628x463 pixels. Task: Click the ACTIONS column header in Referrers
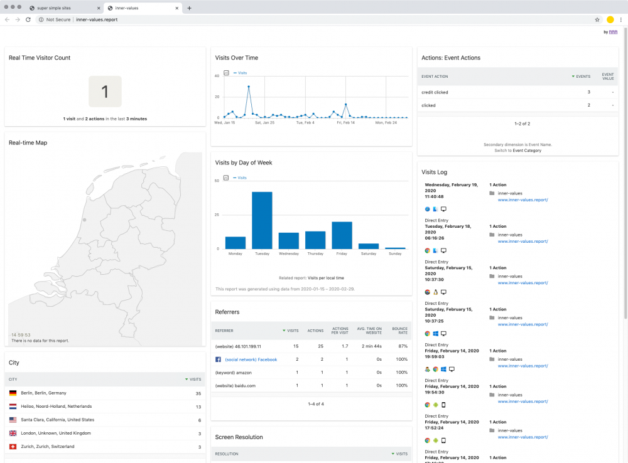[x=315, y=331]
